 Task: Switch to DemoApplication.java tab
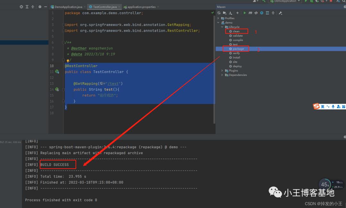point(68,7)
